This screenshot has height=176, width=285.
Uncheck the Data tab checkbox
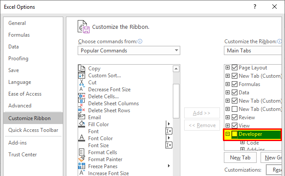(234, 93)
